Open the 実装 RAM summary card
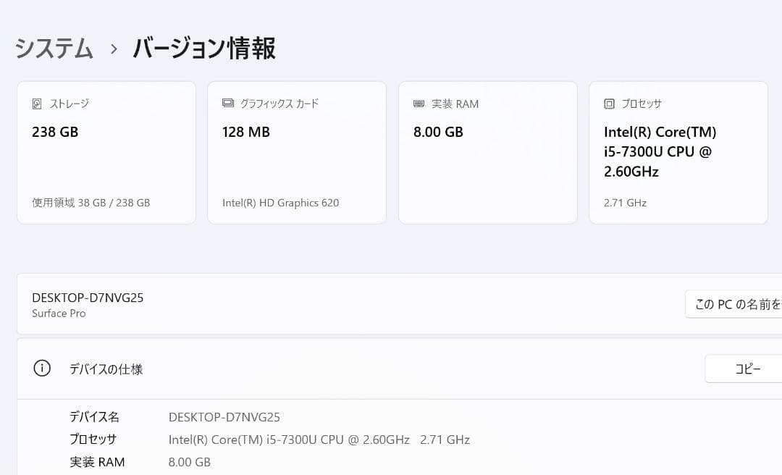 tap(487, 152)
